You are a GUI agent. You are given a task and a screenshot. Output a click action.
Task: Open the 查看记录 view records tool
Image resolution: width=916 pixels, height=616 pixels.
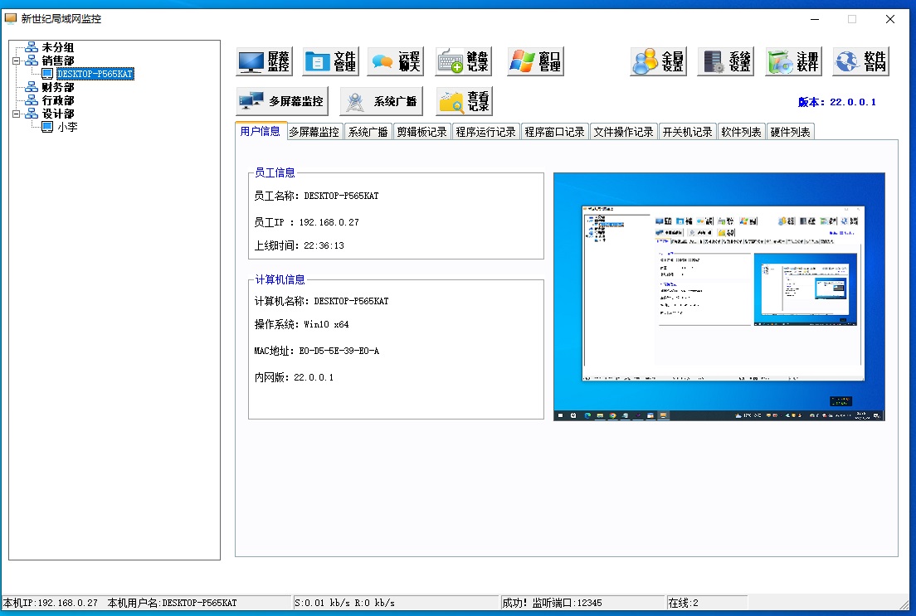465,101
